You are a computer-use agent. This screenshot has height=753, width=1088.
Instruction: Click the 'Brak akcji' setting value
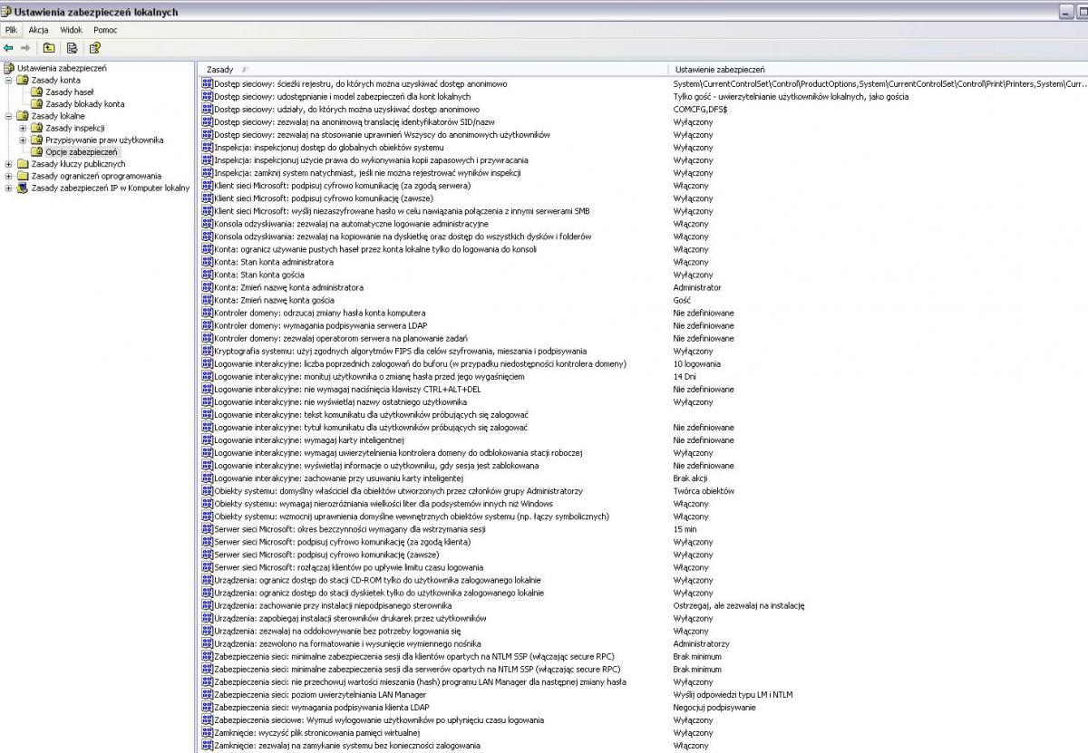[x=692, y=478]
